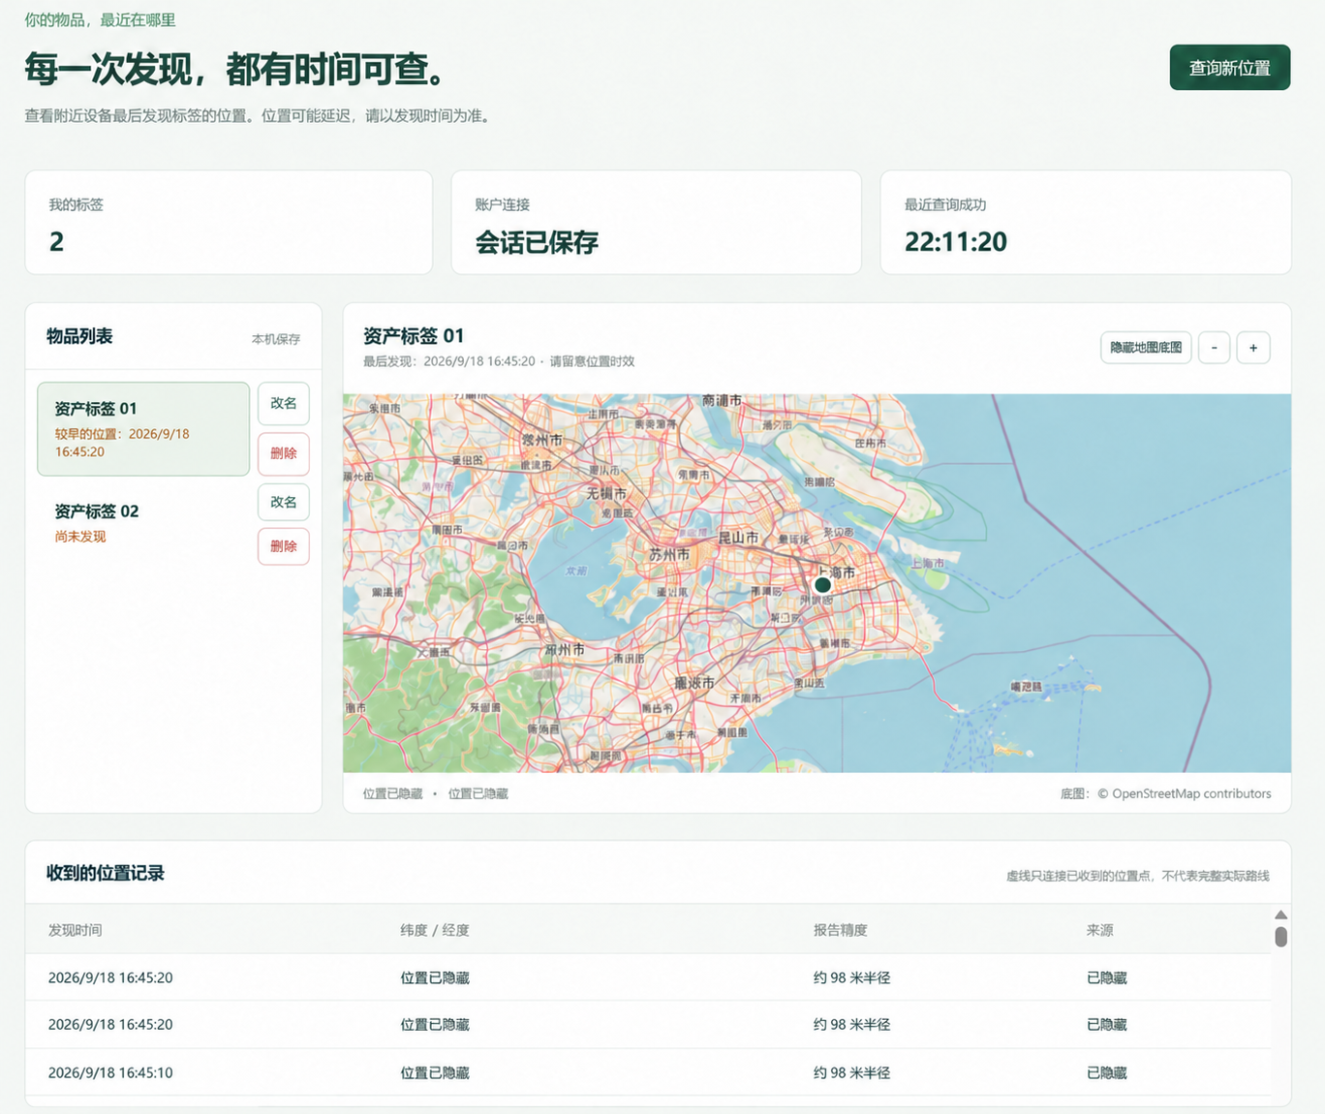The height and width of the screenshot is (1114, 1325).
Task: Click scrollbar up arrow in records table
Action: (1280, 915)
